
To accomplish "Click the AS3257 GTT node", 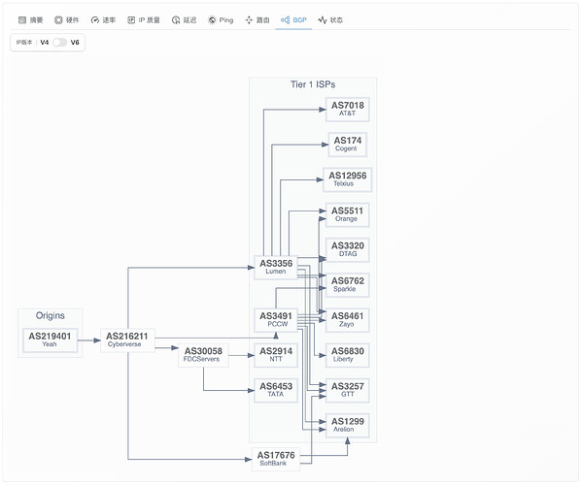I will point(348,390).
